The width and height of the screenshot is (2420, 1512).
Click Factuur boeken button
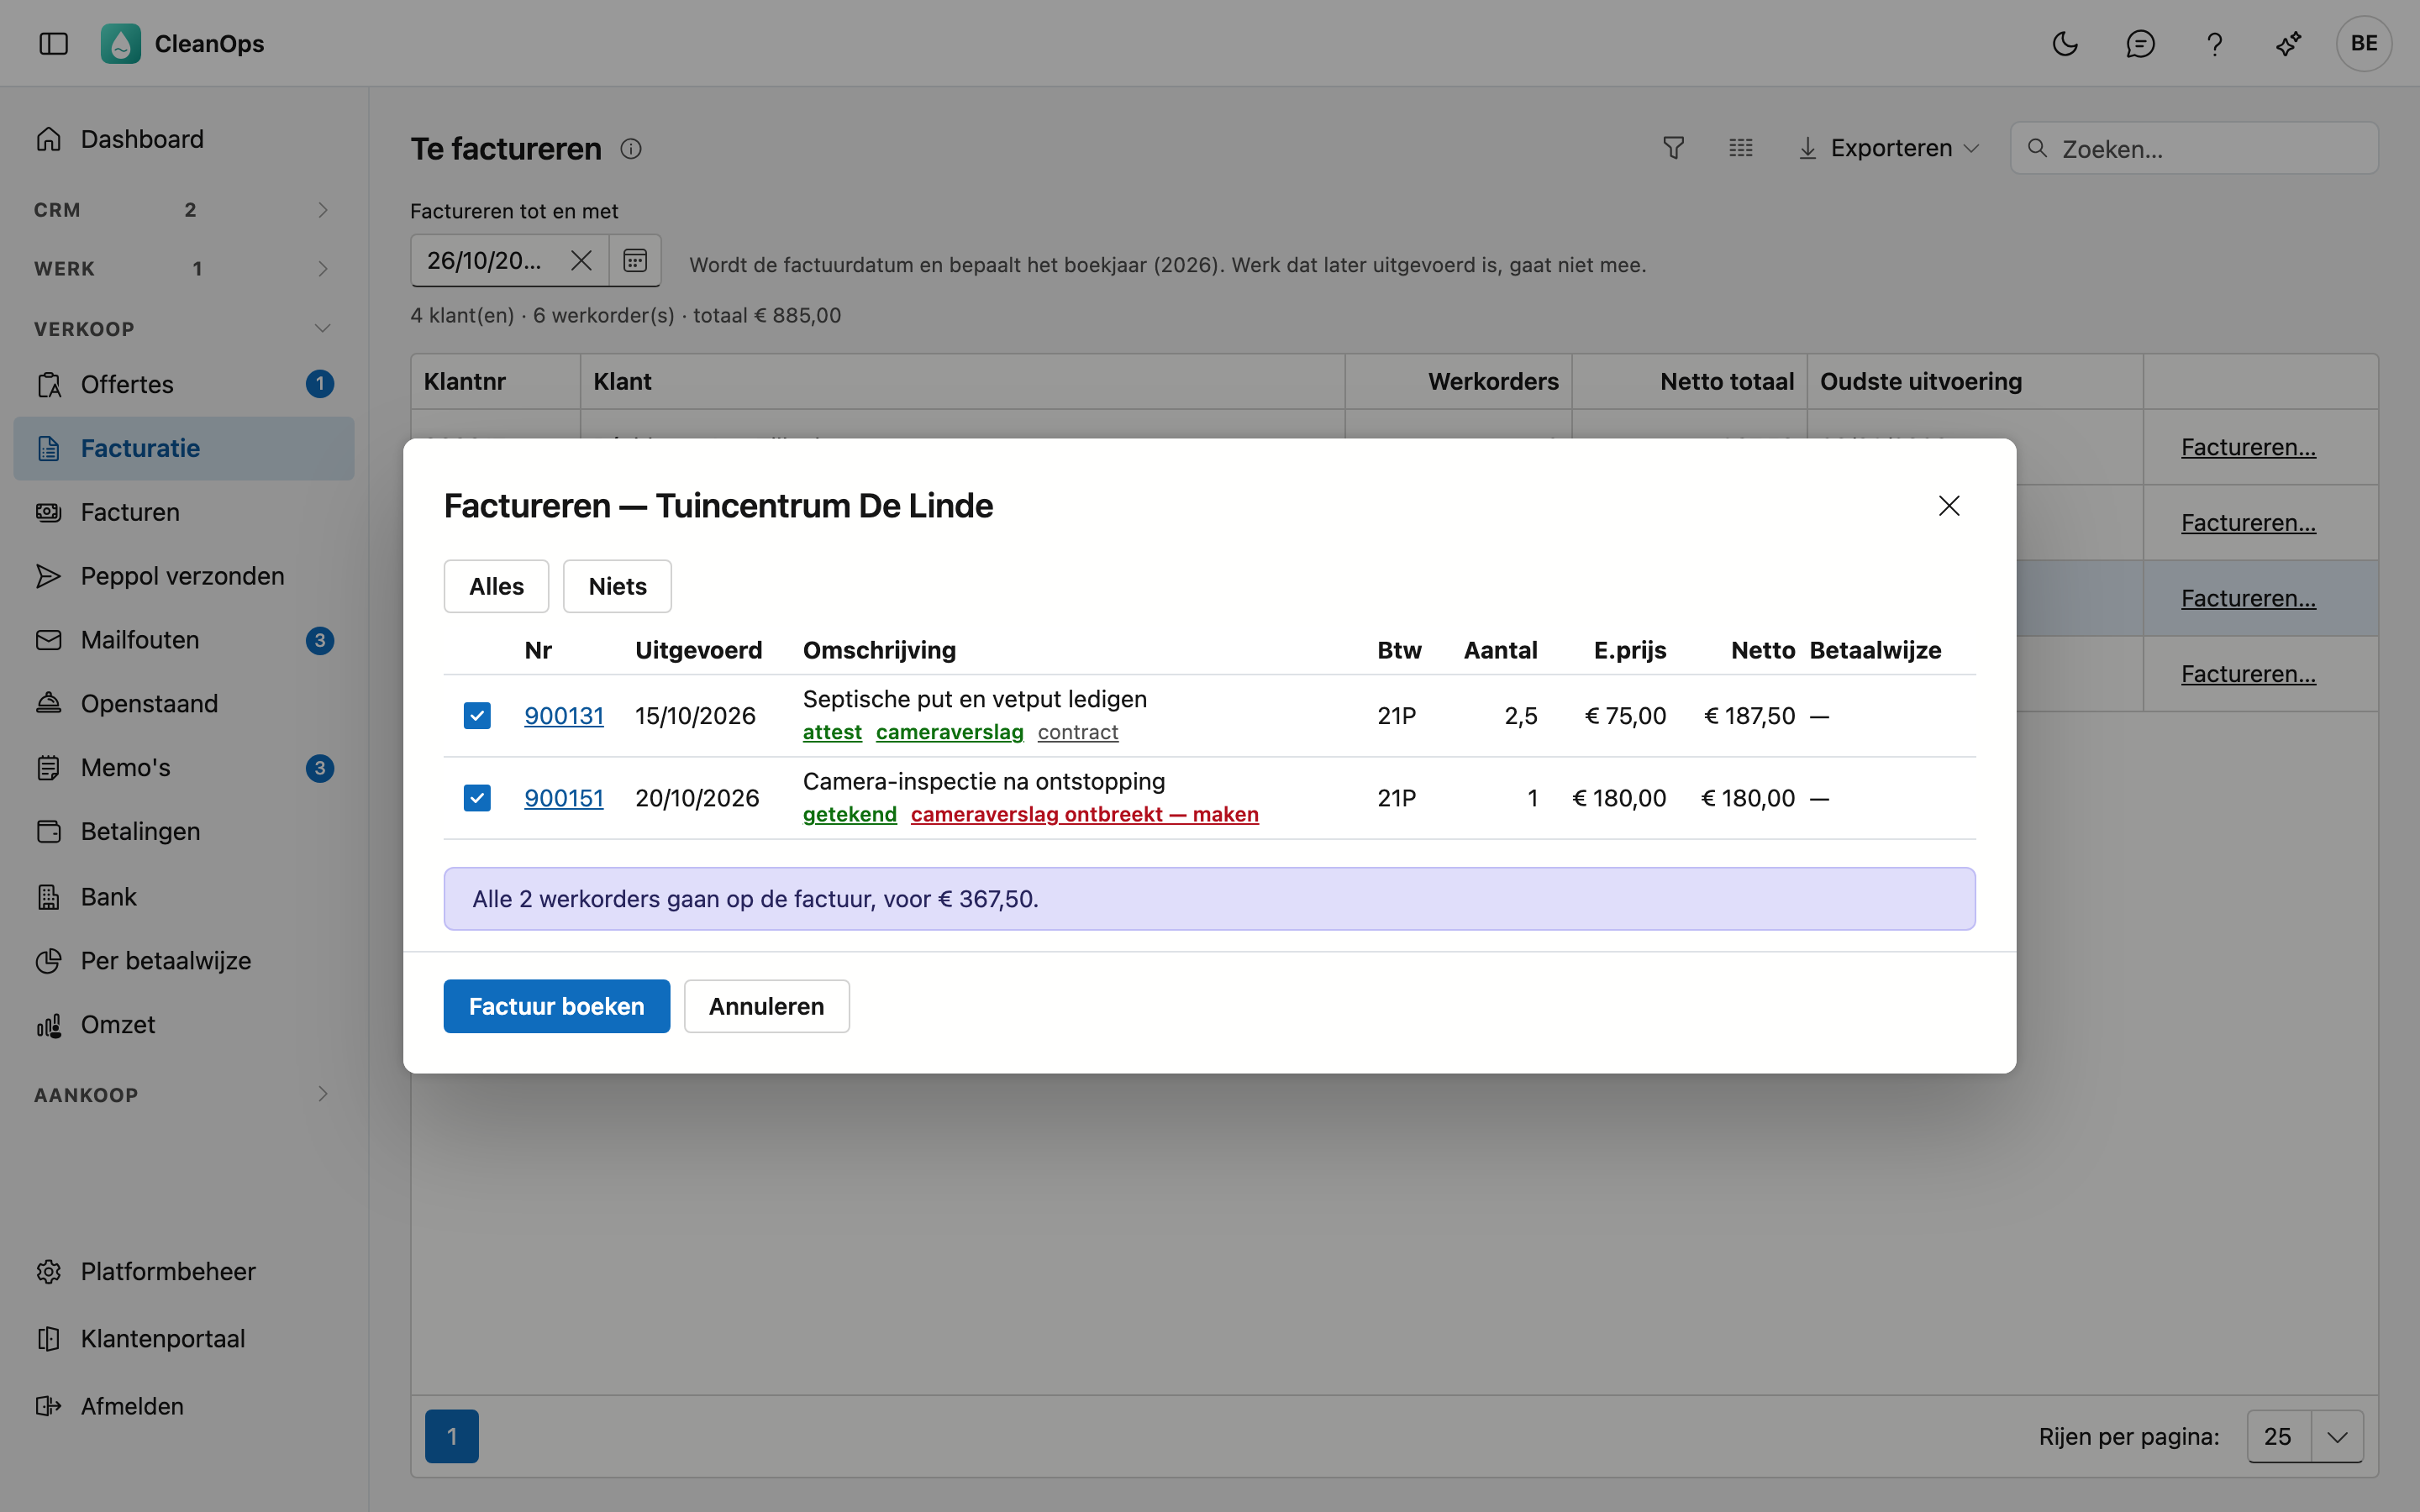click(556, 1006)
